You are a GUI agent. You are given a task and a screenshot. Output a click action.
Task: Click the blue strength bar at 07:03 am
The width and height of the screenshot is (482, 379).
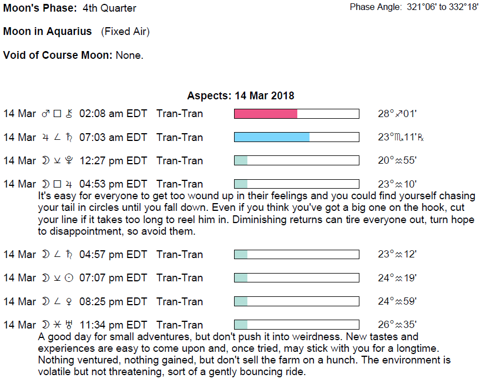pos(272,138)
